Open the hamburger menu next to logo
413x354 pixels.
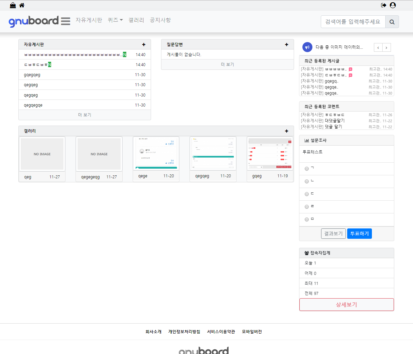point(65,21)
